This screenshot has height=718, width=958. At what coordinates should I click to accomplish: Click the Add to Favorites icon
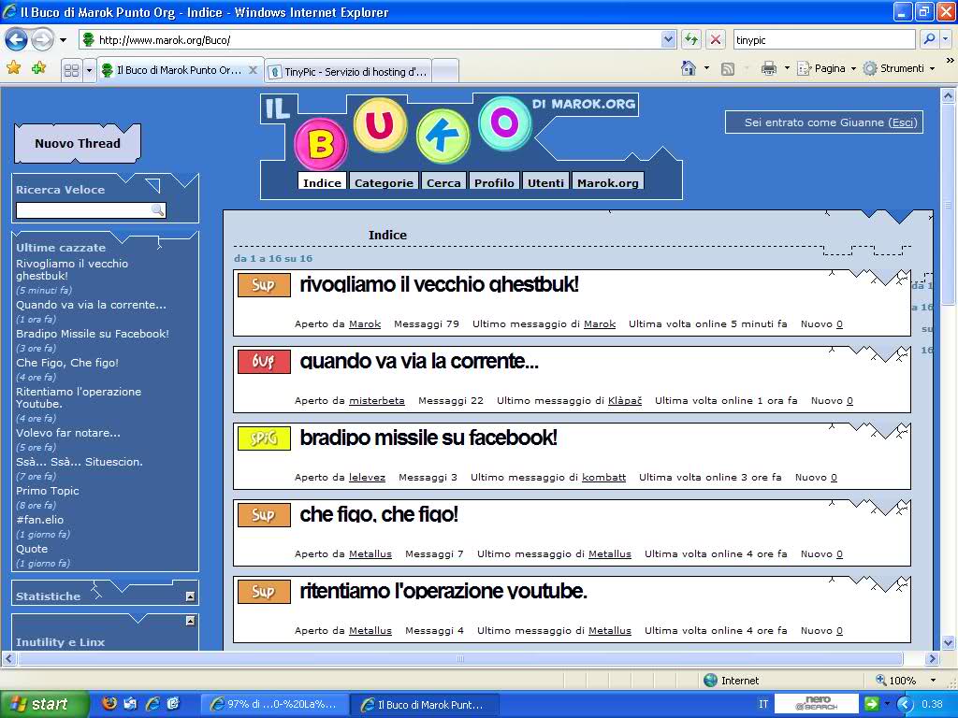pyautogui.click(x=39, y=67)
